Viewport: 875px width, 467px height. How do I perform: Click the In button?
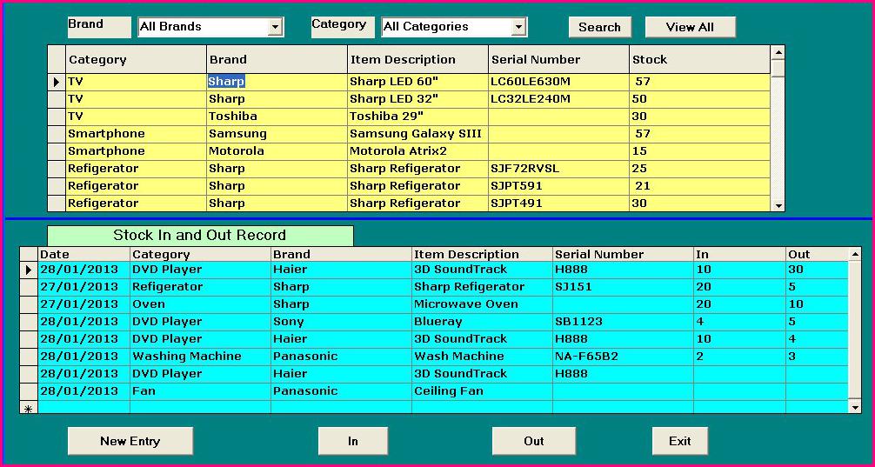[x=352, y=441]
